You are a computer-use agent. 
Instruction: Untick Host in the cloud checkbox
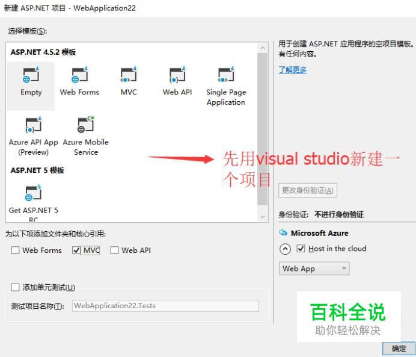pos(301,249)
